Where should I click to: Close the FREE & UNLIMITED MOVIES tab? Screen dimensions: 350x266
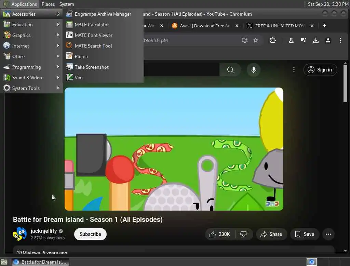312,26
